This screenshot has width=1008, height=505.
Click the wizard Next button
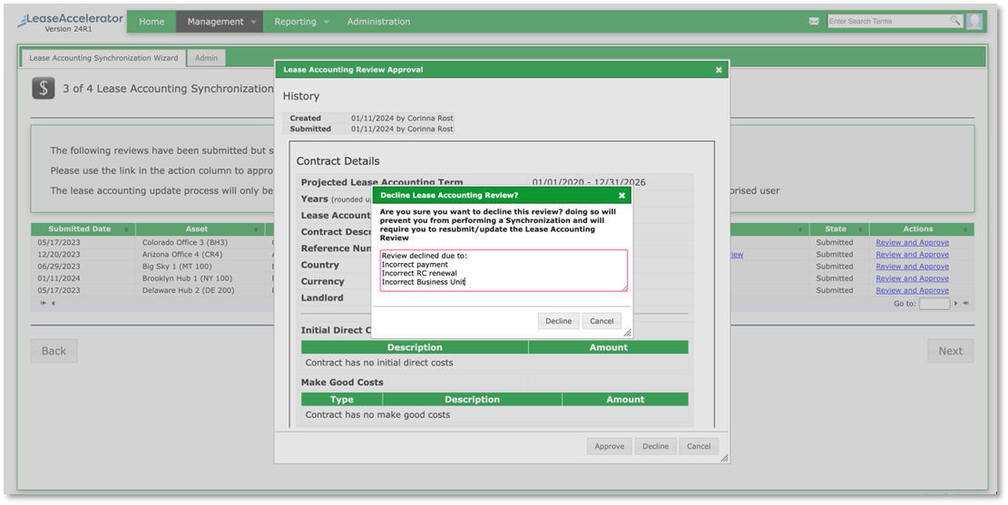950,351
